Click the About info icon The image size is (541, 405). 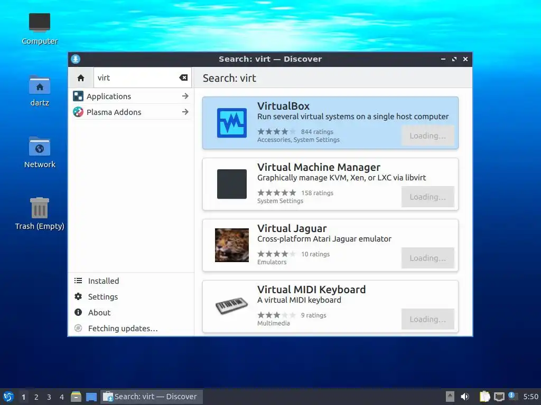click(78, 312)
